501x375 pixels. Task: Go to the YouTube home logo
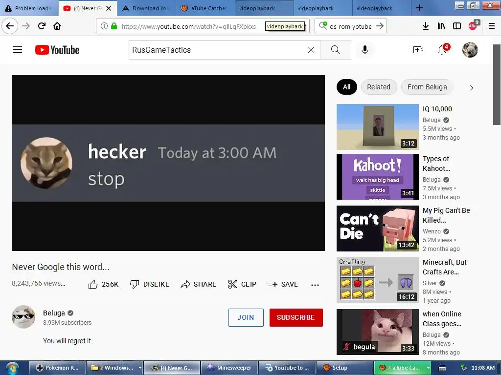57,50
